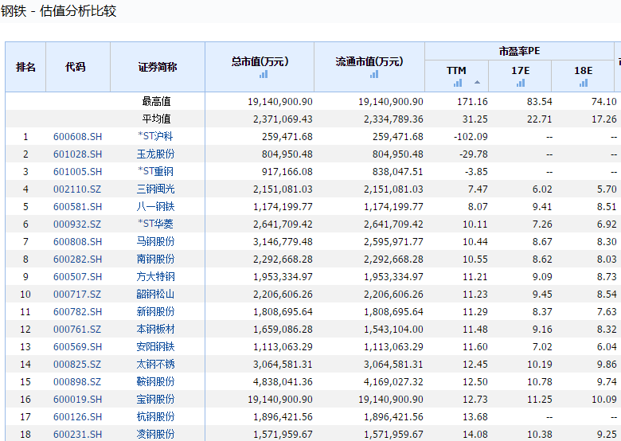Open stock code 600808.SH

(x=78, y=241)
